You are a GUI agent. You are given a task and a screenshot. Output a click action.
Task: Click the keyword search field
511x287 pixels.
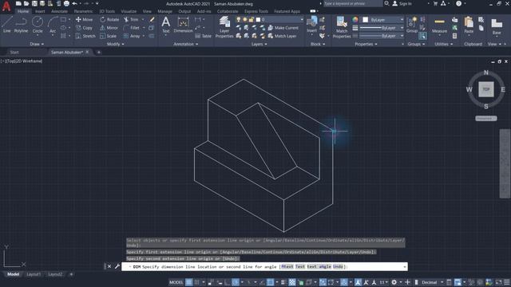tap(353, 3)
